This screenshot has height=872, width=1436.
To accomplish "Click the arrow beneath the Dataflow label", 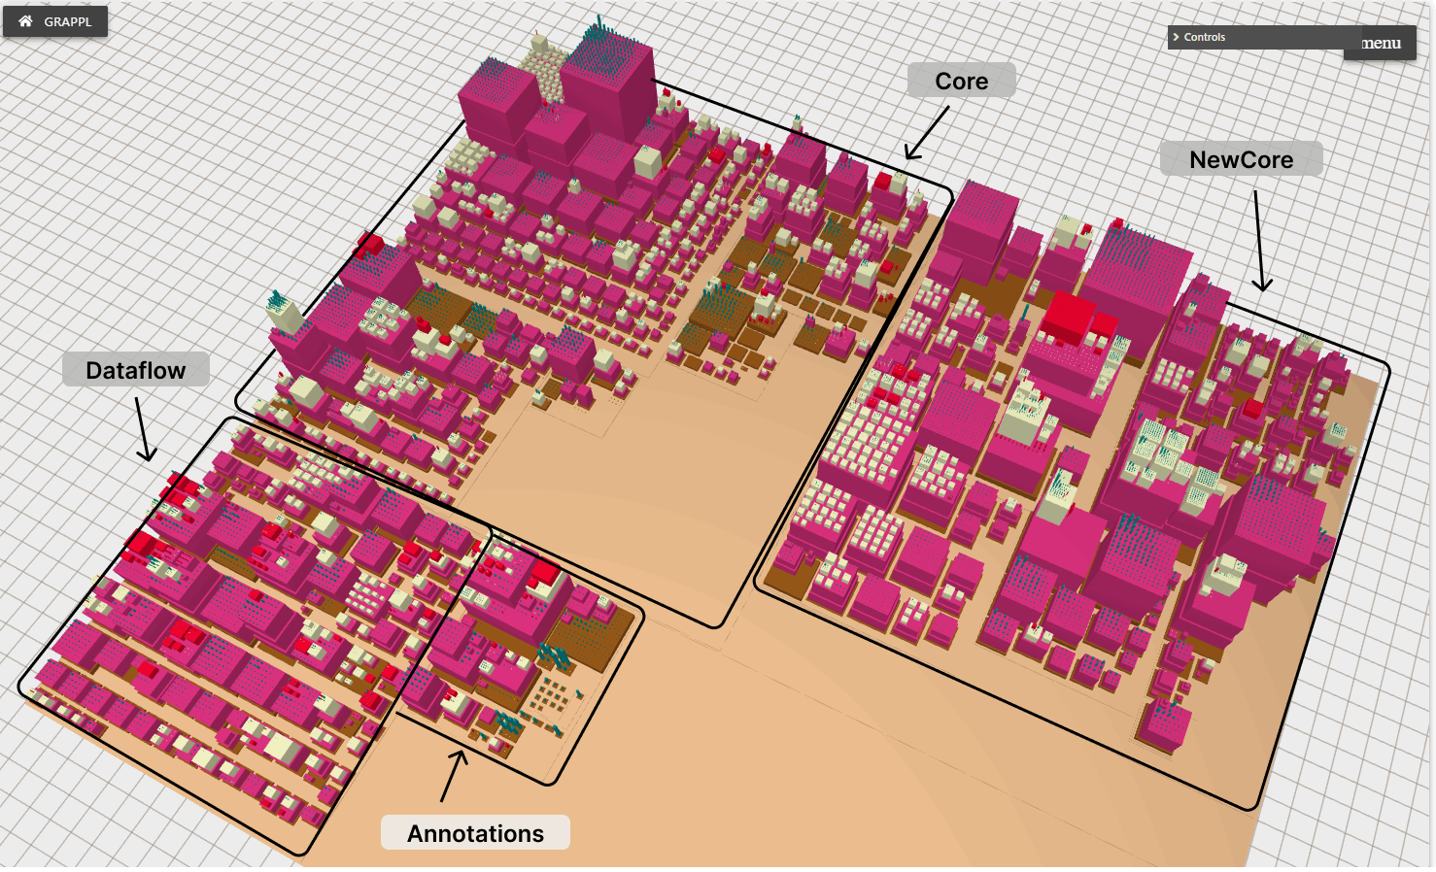I will tap(143, 429).
